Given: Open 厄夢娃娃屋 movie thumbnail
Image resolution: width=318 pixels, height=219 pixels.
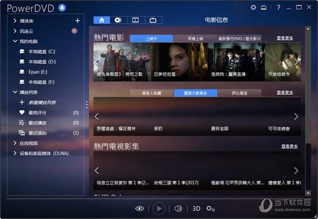Looking at the screenshot, I should tap(179, 62).
